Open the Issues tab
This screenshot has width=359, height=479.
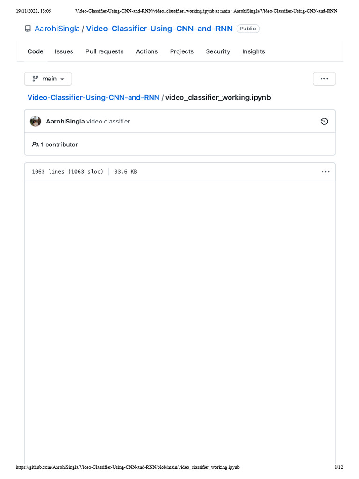(64, 51)
